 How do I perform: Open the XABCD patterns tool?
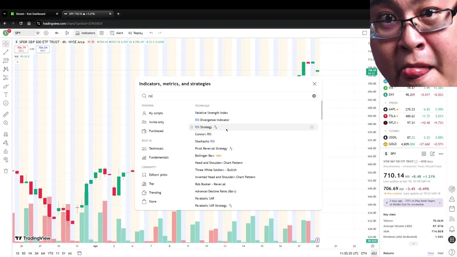tap(6, 69)
